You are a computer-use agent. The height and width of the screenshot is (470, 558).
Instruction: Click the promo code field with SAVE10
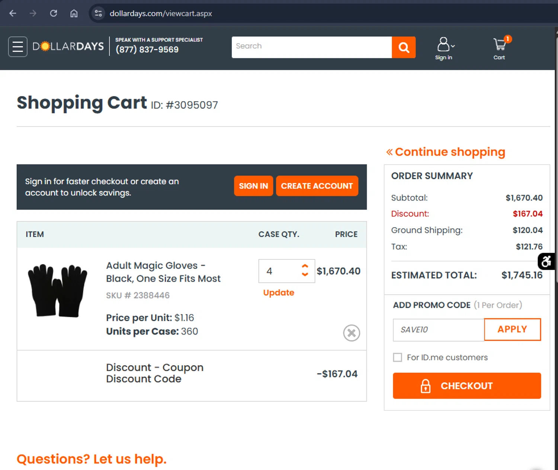tap(439, 330)
